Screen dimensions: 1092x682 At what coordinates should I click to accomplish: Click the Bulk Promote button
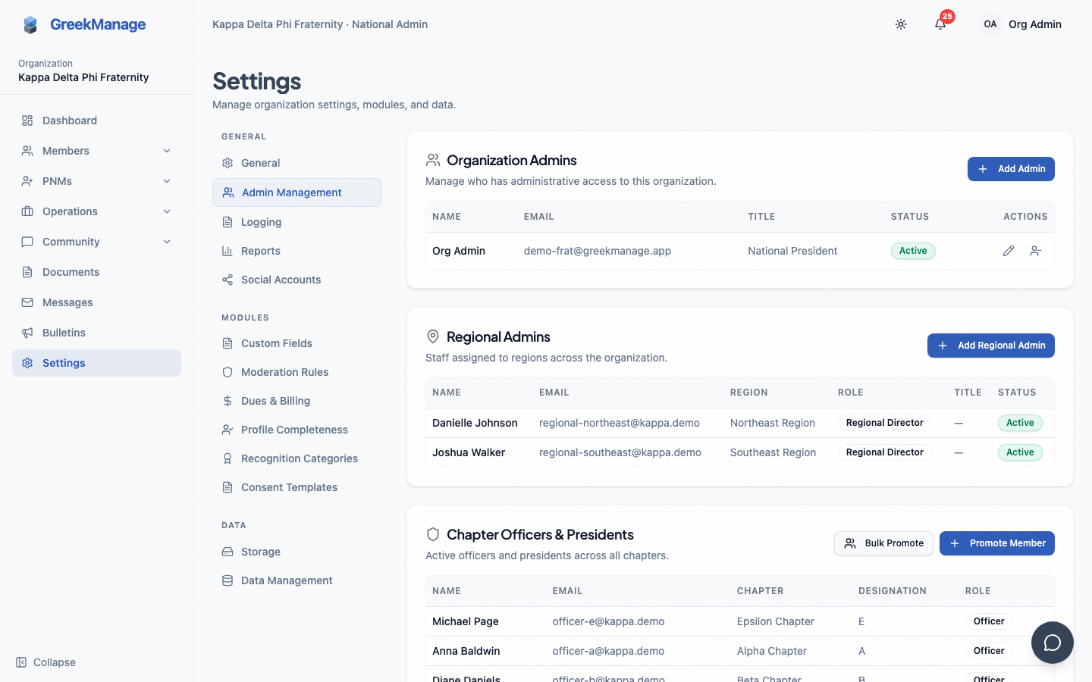pos(883,543)
